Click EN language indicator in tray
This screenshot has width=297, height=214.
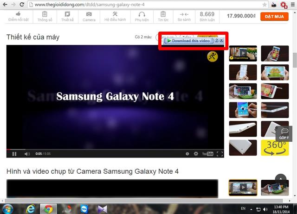243,208
